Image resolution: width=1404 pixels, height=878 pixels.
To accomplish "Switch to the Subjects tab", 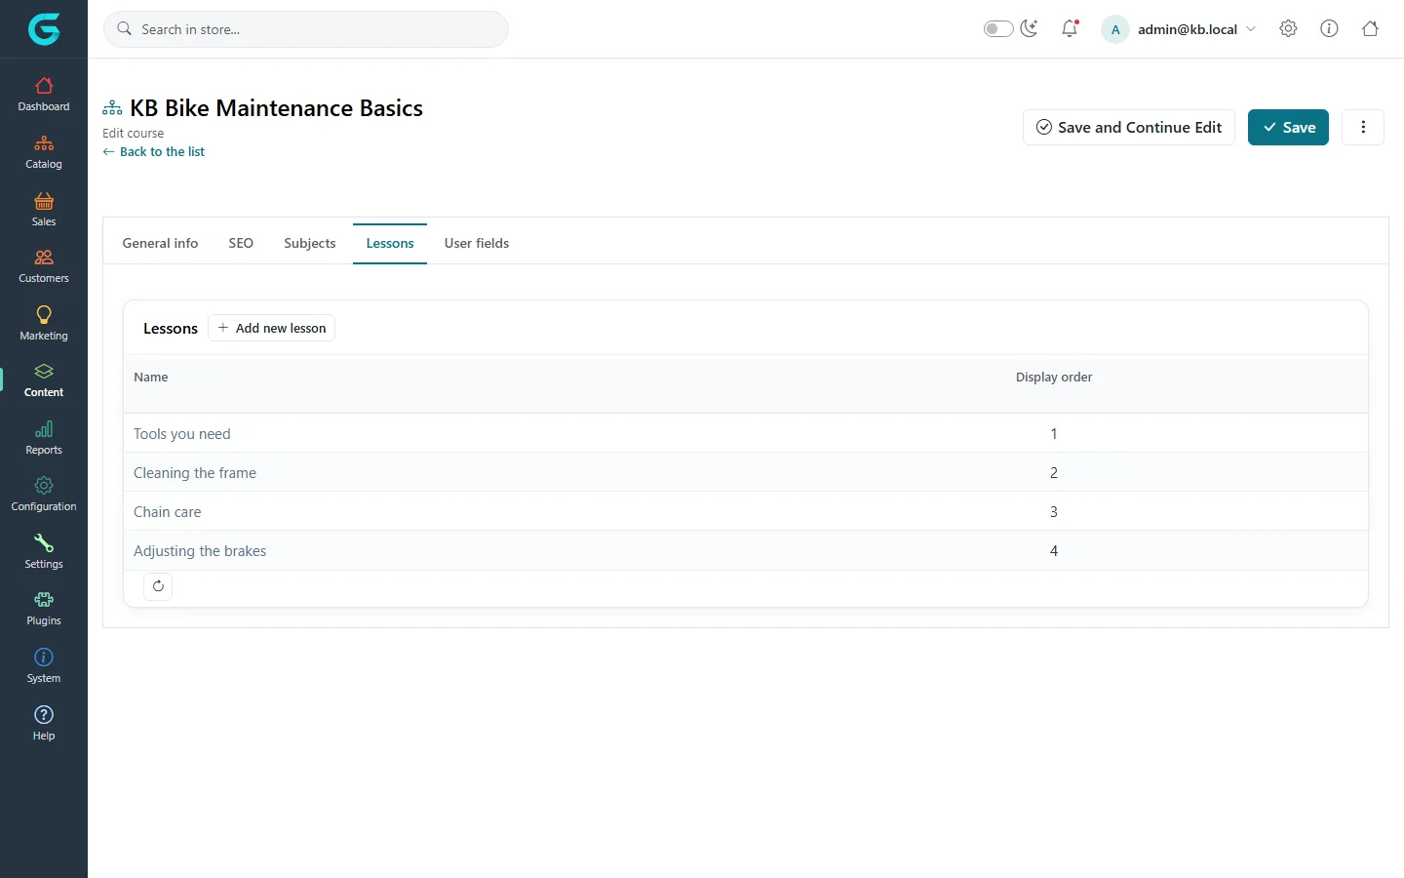I will [310, 243].
